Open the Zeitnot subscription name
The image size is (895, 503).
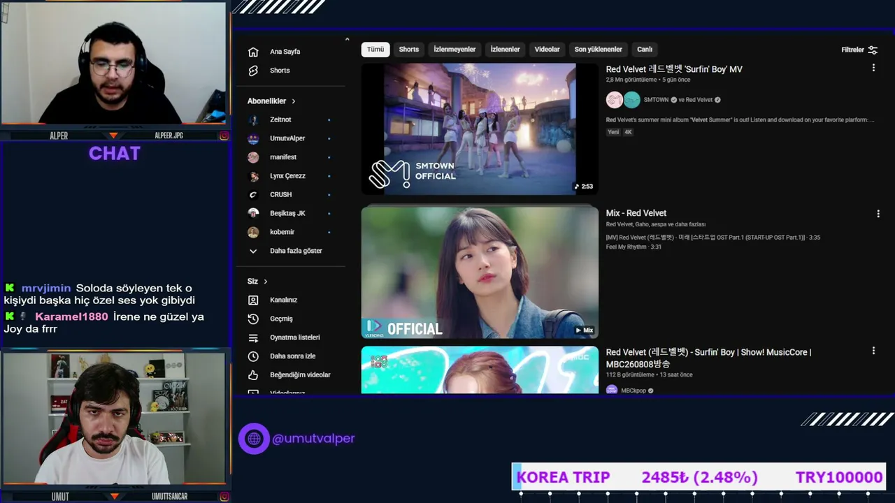(280, 120)
